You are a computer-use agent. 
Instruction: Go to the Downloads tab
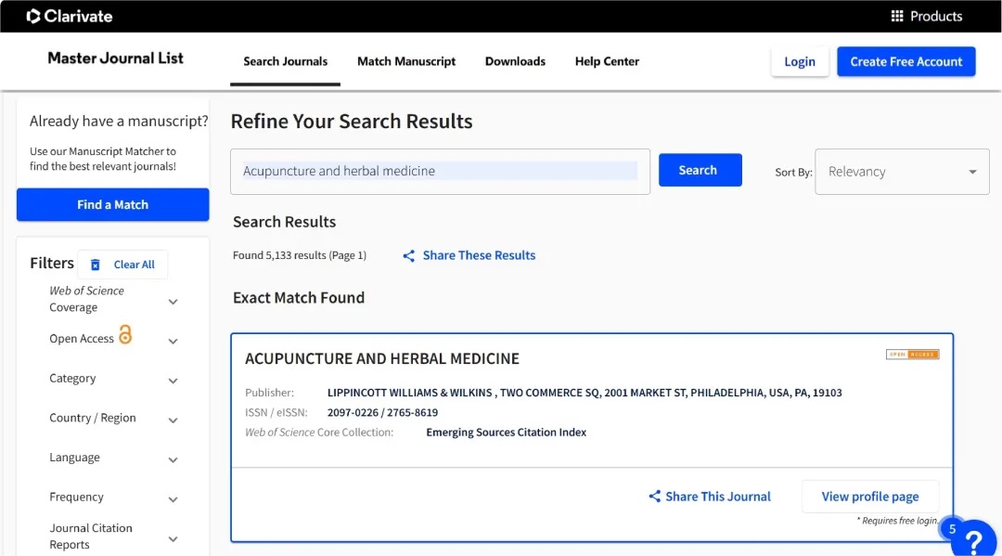click(x=515, y=61)
